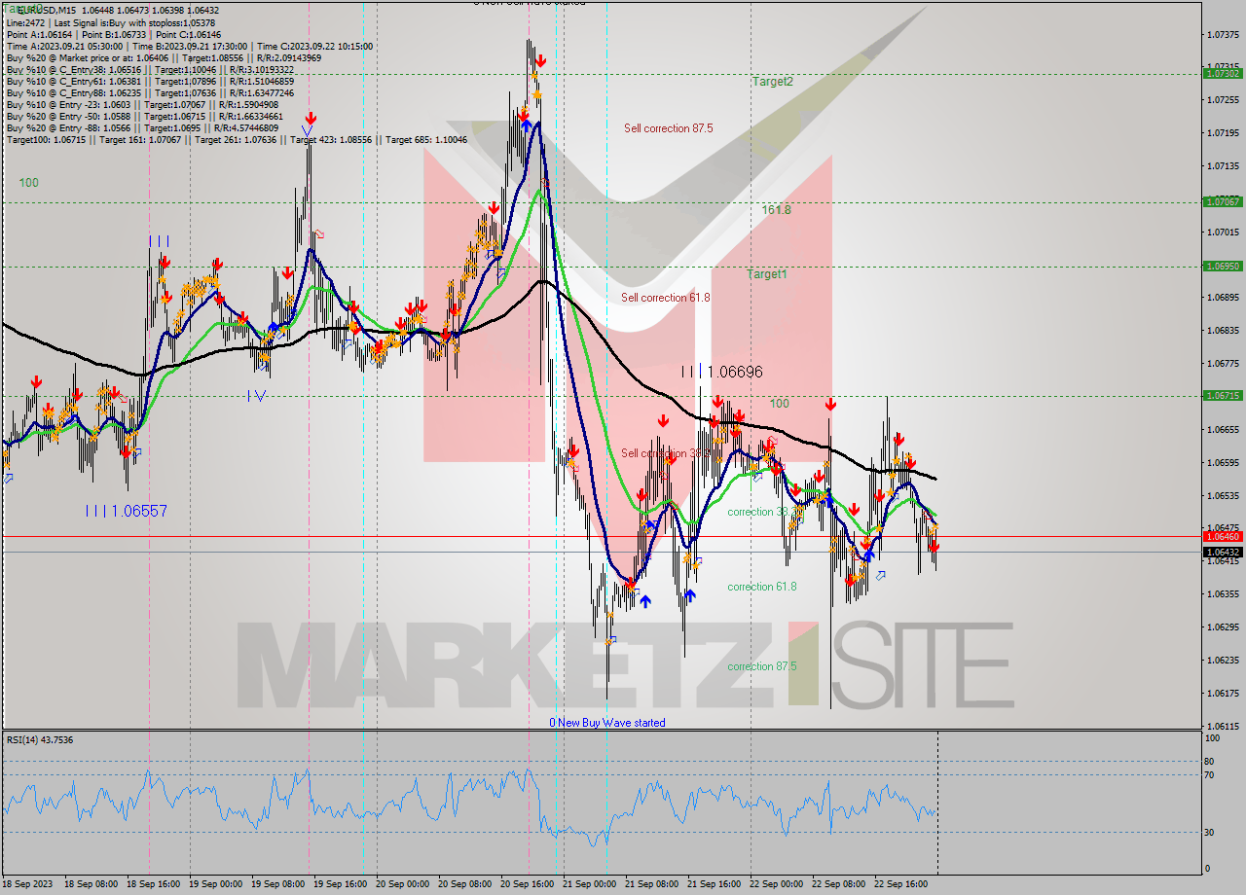This screenshot has width=1246, height=895.
Task: Click the '18 Sep 2023' date label
Action: click(x=26, y=884)
